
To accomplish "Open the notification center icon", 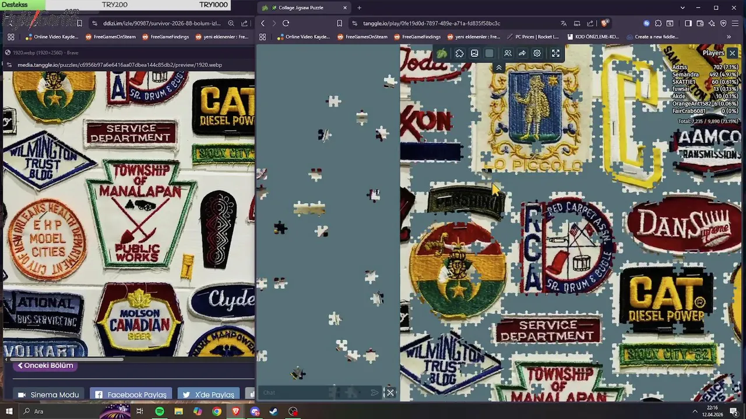I will [734, 411].
